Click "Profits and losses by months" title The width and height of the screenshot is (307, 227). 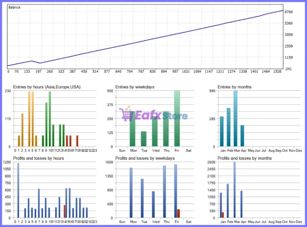click(245, 158)
